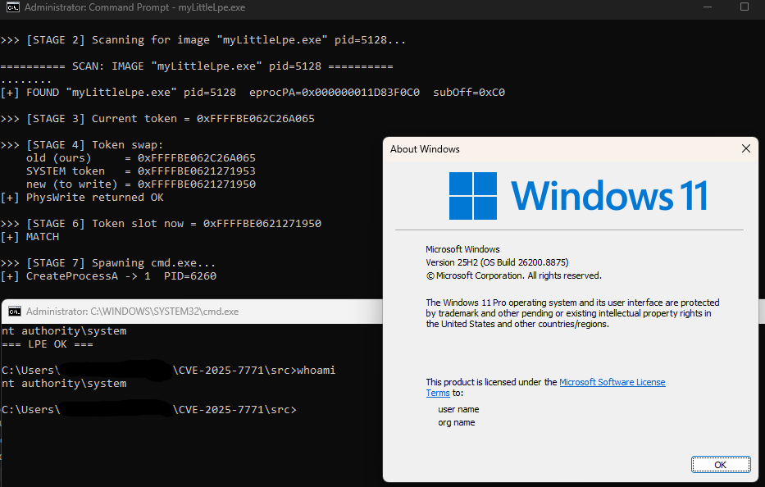Image resolution: width=765 pixels, height=487 pixels.
Task: Click the 'Administrator: Command Prompt - myLittleLpe.exe' title
Action: click(x=134, y=7)
